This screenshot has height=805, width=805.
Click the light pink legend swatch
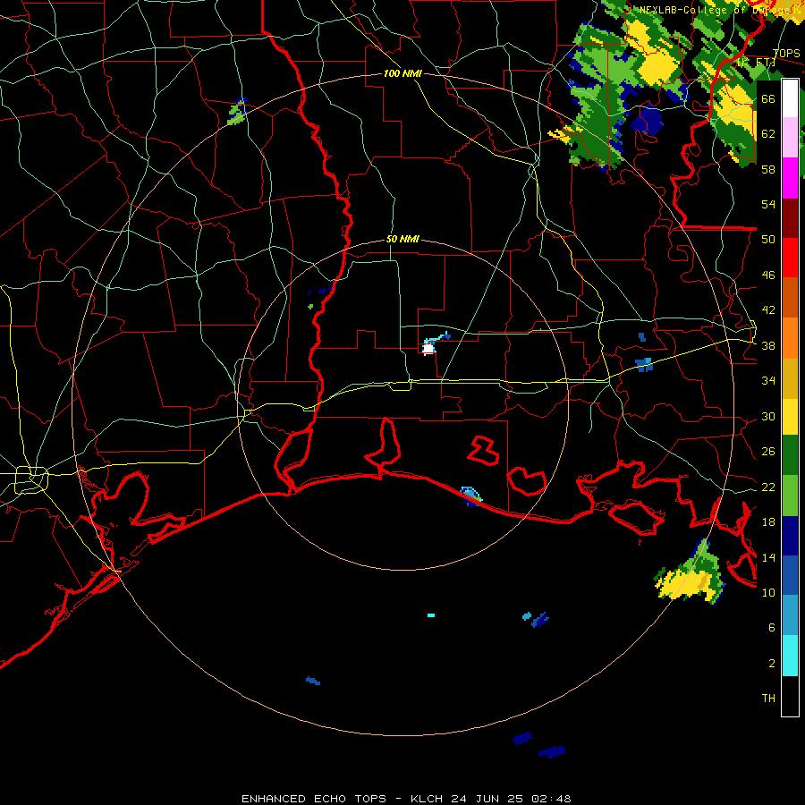coord(790,138)
